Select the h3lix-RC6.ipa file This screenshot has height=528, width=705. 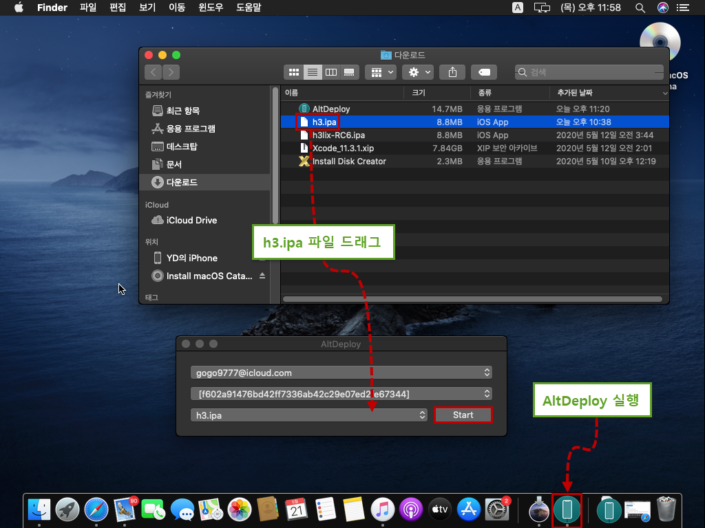pyautogui.click(x=475, y=135)
